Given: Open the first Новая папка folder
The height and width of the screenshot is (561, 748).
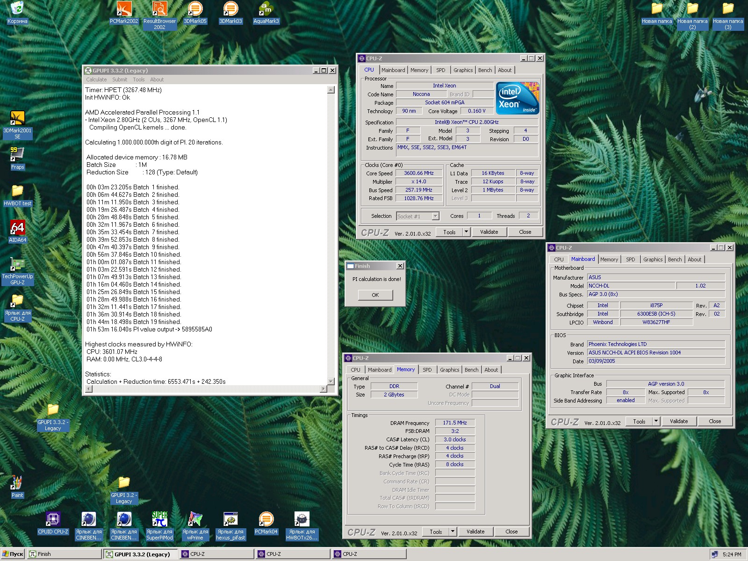Looking at the screenshot, I should click(657, 12).
